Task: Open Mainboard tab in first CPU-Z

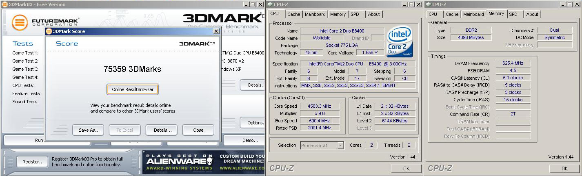Action: click(x=315, y=14)
